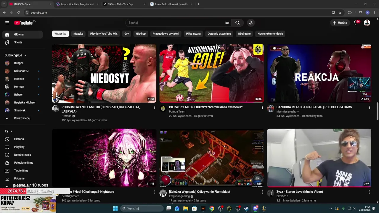379x213 pixels.
Task: Open Steam from the taskbar
Action: (x=246, y=208)
